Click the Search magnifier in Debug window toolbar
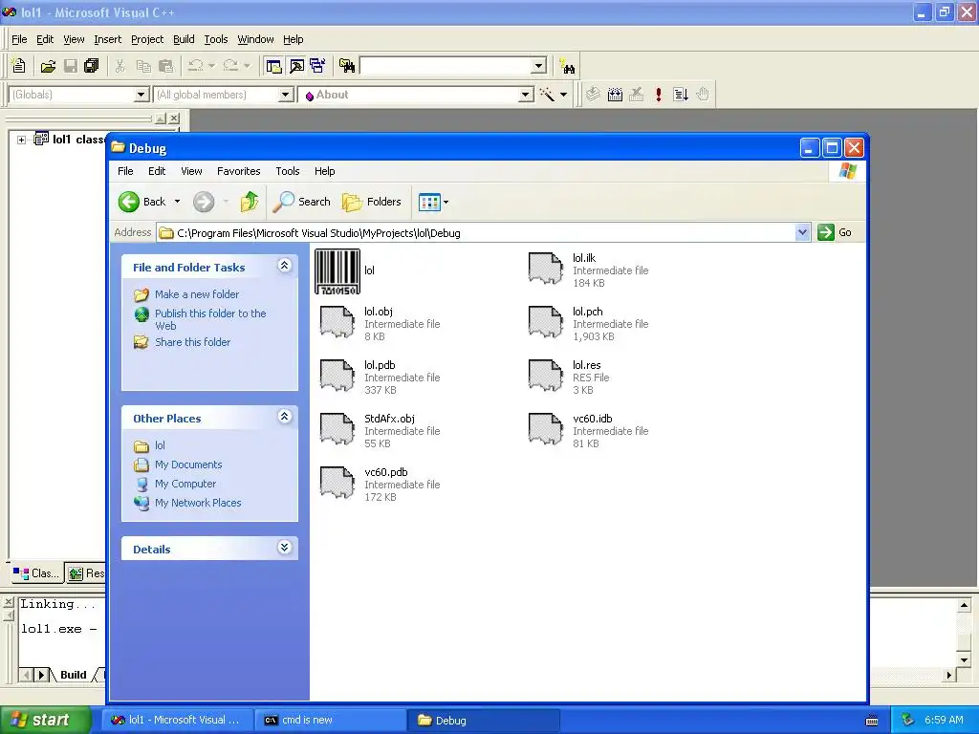The height and width of the screenshot is (734, 979). coord(303,202)
